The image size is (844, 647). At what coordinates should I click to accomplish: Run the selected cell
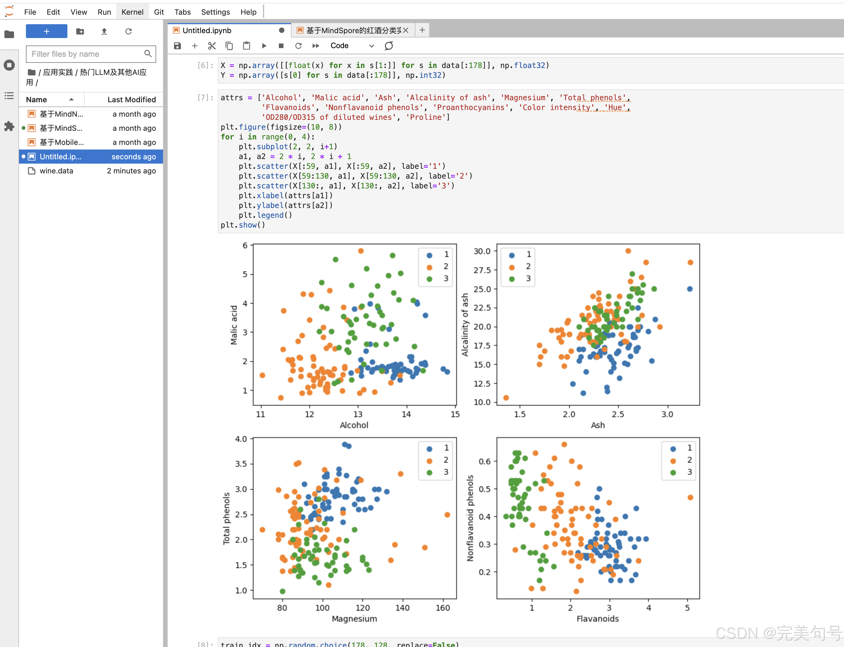264,46
